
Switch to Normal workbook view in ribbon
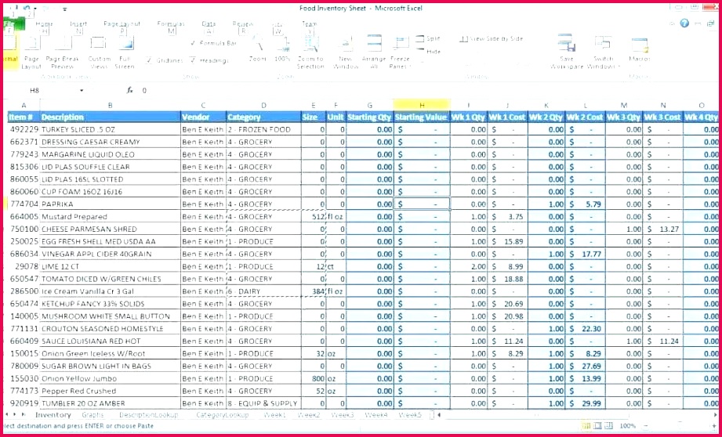(x=9, y=52)
